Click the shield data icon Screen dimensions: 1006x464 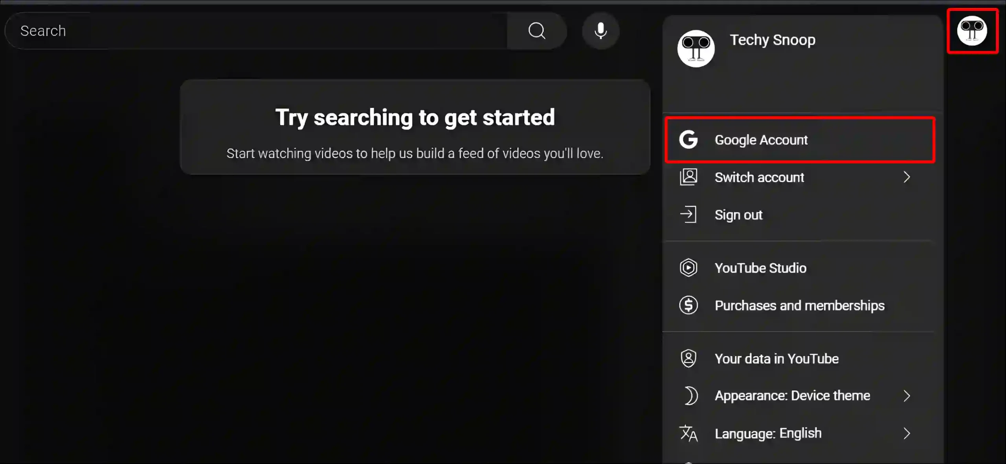point(688,358)
